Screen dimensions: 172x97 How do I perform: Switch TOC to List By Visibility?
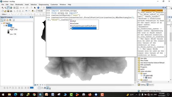[x=7, y=20]
